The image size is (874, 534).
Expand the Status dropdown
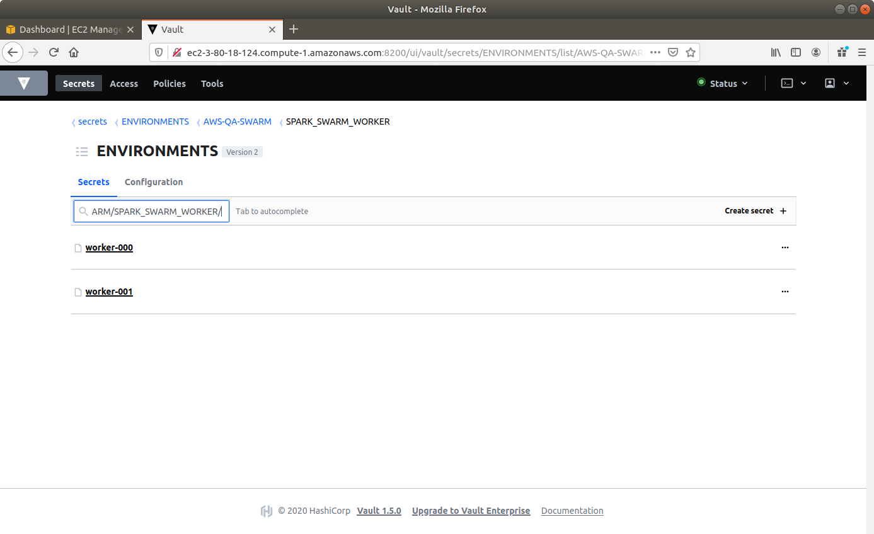723,83
